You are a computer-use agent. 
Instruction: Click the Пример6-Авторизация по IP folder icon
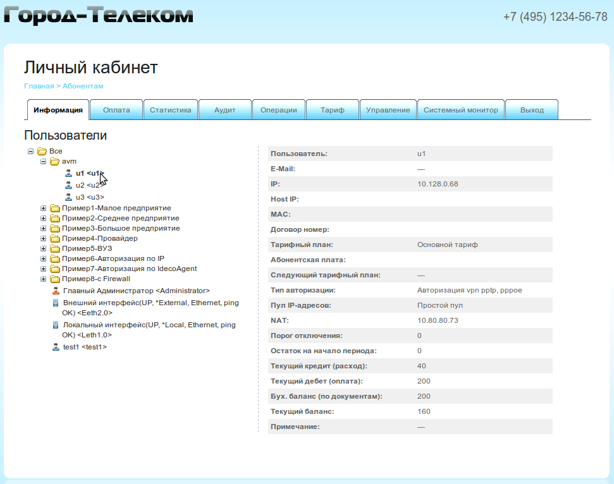point(55,259)
